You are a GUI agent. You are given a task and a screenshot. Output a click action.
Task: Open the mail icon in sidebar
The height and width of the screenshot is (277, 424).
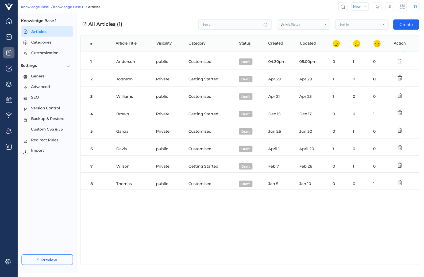click(x=9, y=37)
